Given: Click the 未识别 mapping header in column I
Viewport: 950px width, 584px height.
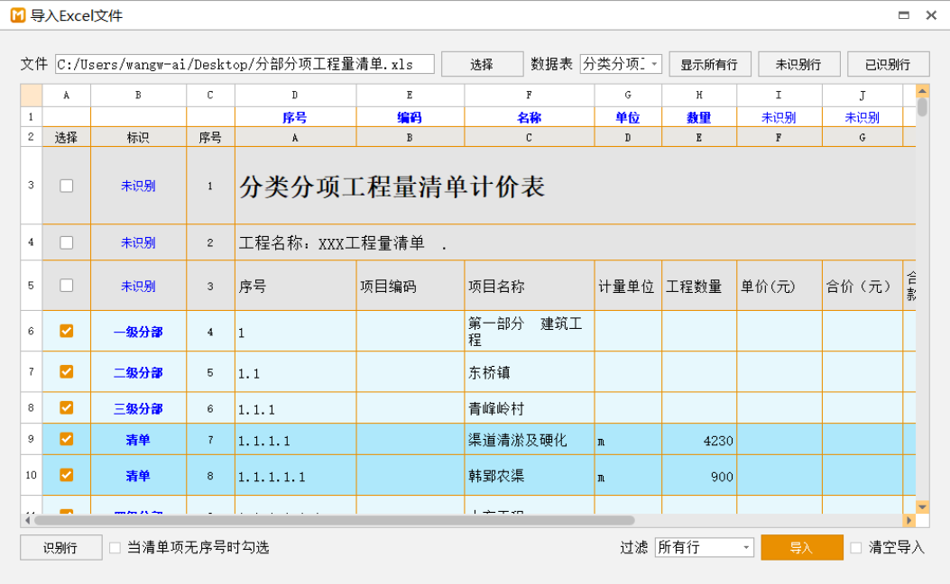Looking at the screenshot, I should (779, 117).
